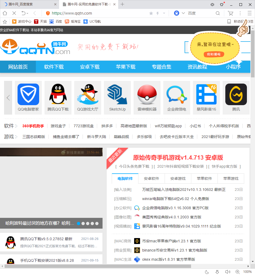This screenshot has width=255, height=275.
Task: Open 百度 bookmark
Action: tap(56, 22)
